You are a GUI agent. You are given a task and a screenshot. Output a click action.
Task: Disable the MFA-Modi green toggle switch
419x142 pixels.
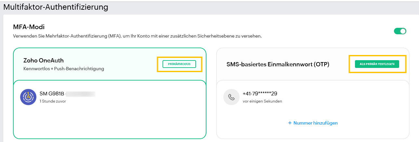pos(400,31)
